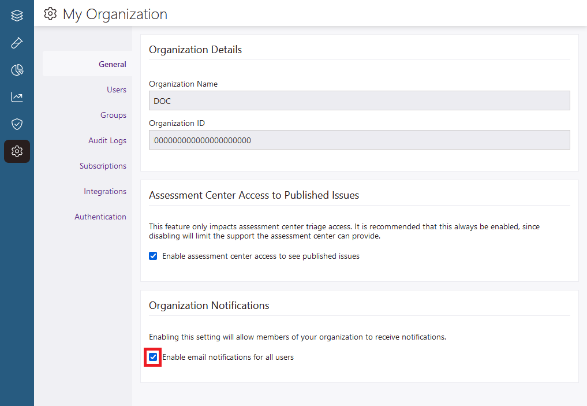Select the test tube scans icon
The width and height of the screenshot is (587, 406).
16,42
